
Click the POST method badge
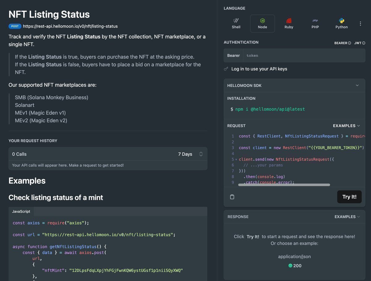15,26
